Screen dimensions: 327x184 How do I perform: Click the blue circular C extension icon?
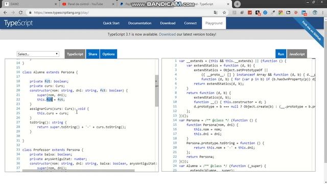(x=265, y=12)
